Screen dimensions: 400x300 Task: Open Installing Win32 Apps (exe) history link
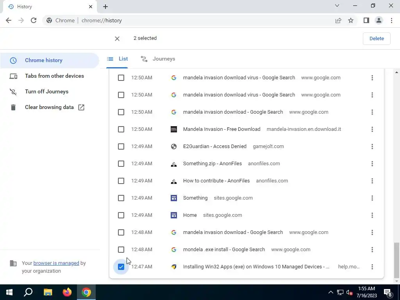coord(256,267)
